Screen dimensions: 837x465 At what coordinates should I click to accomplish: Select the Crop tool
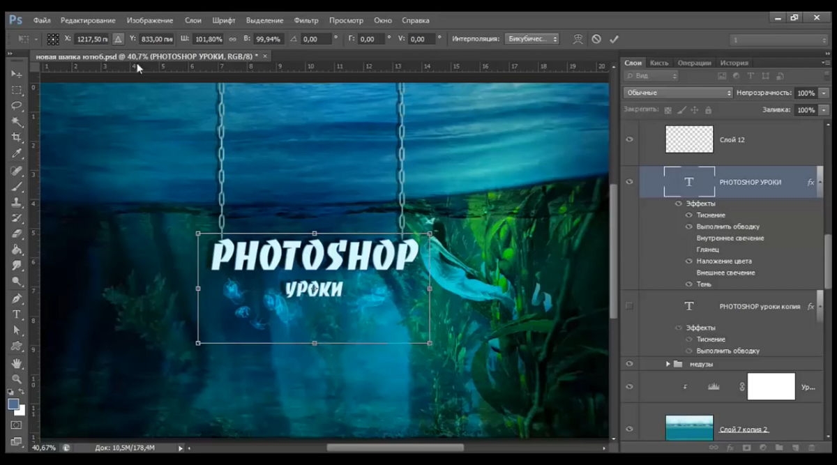pos(16,138)
